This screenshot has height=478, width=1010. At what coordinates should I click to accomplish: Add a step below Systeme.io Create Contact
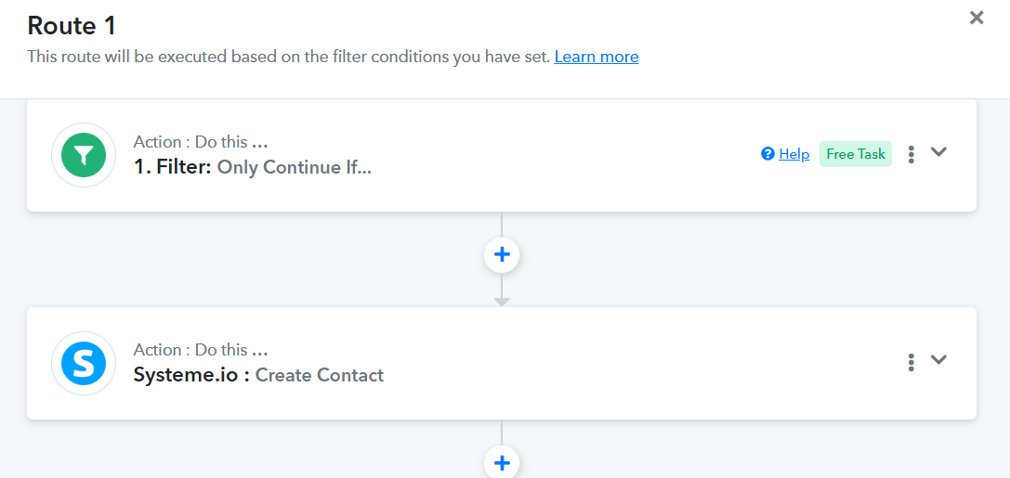(x=502, y=462)
